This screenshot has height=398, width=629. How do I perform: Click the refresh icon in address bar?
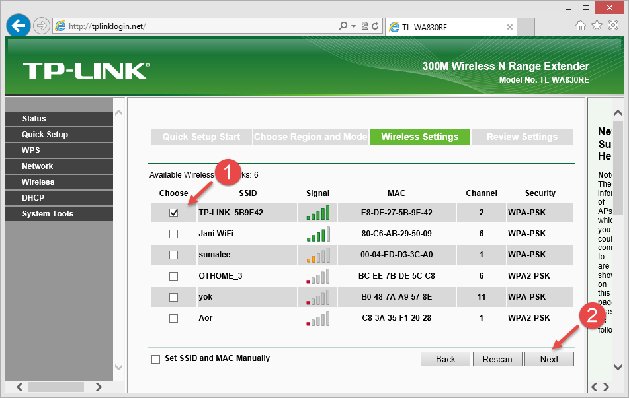coord(375,26)
